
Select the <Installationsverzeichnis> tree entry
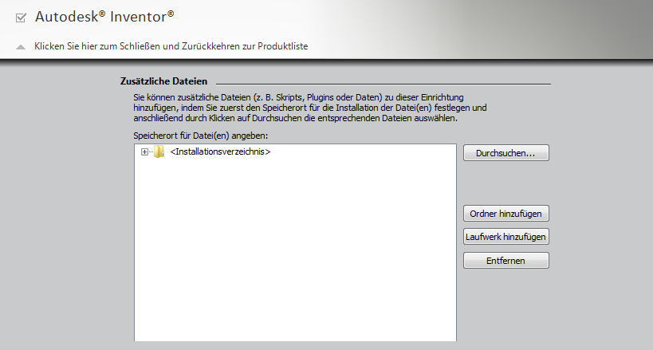pos(220,151)
